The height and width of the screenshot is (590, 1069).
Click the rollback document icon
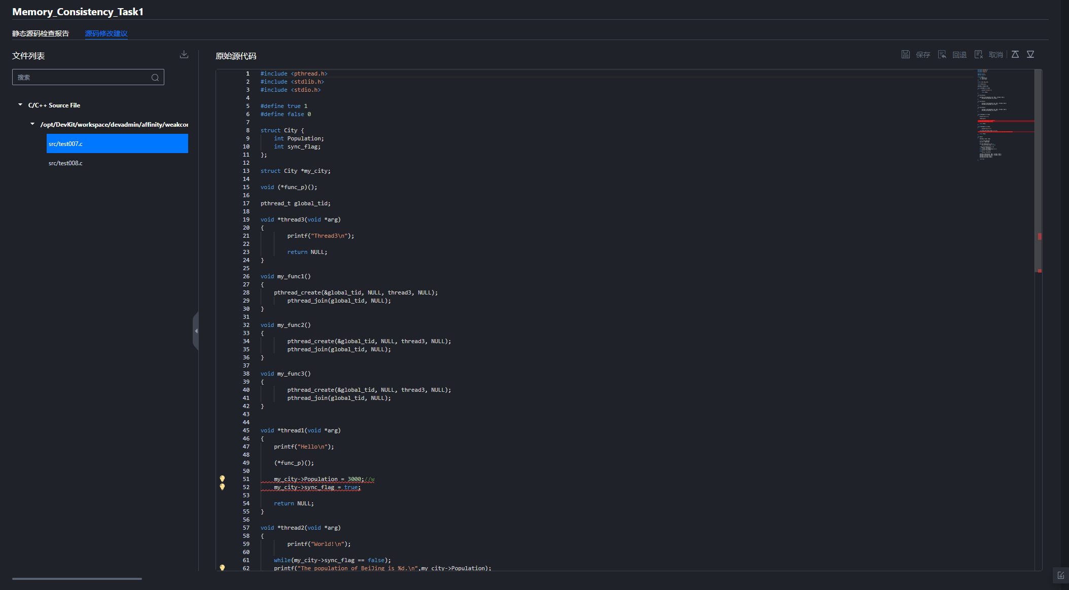point(942,54)
